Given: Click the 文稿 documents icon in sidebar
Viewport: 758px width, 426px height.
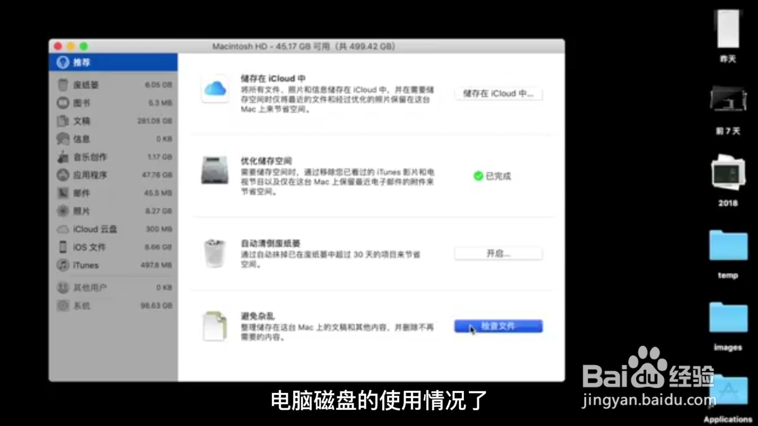Looking at the screenshot, I should tap(63, 121).
